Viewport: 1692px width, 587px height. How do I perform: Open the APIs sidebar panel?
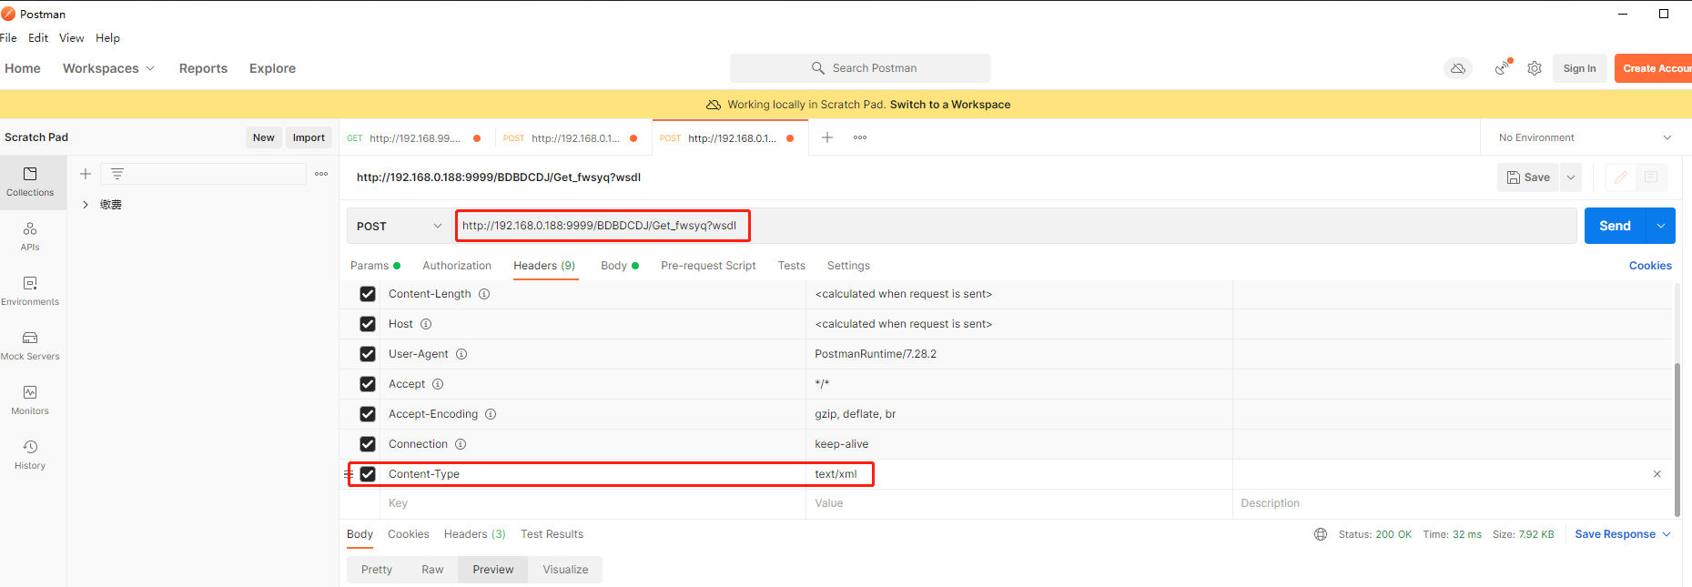click(30, 237)
